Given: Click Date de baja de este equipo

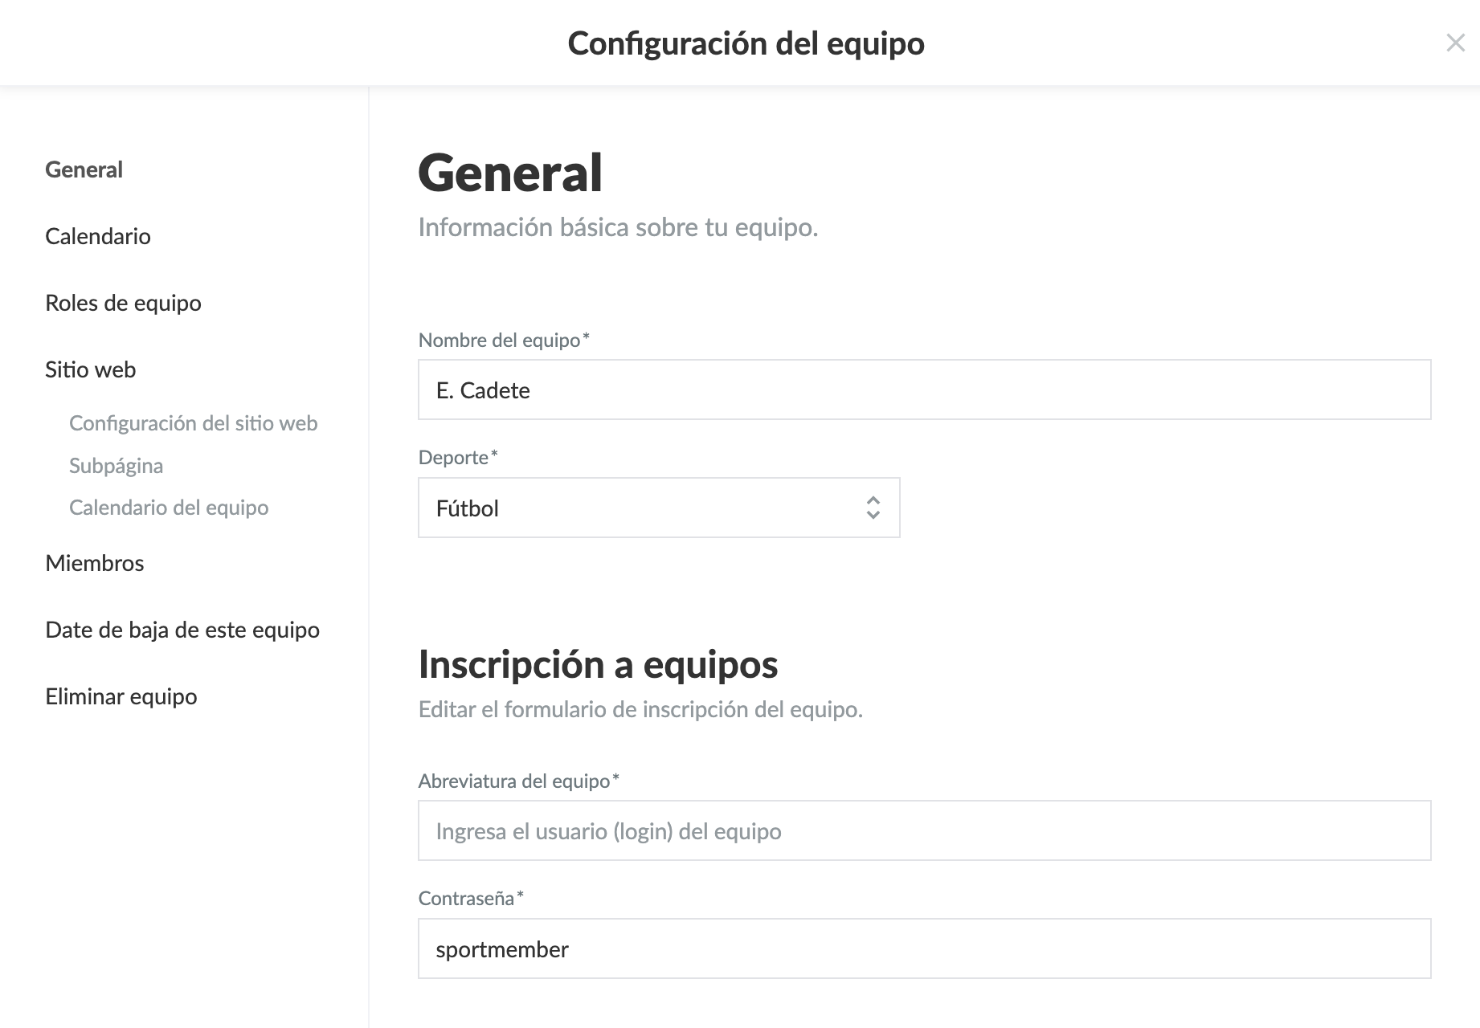Looking at the screenshot, I should tap(182, 630).
